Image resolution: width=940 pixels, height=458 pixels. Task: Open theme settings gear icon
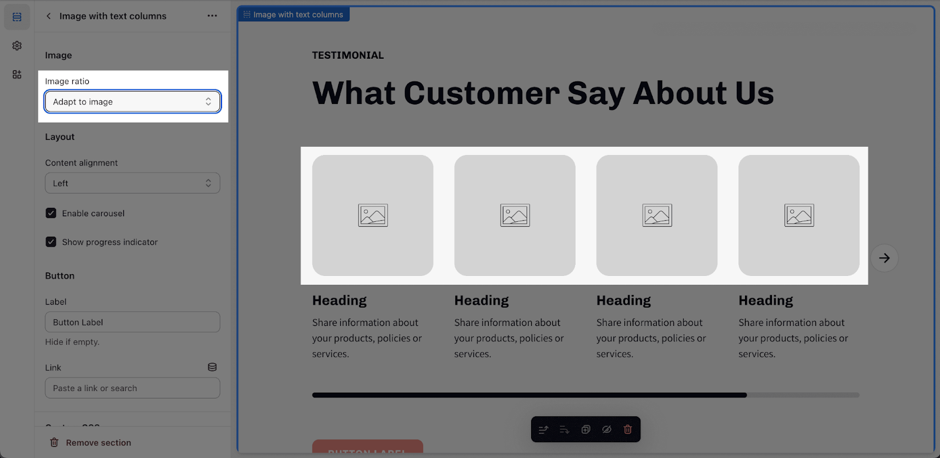tap(17, 46)
